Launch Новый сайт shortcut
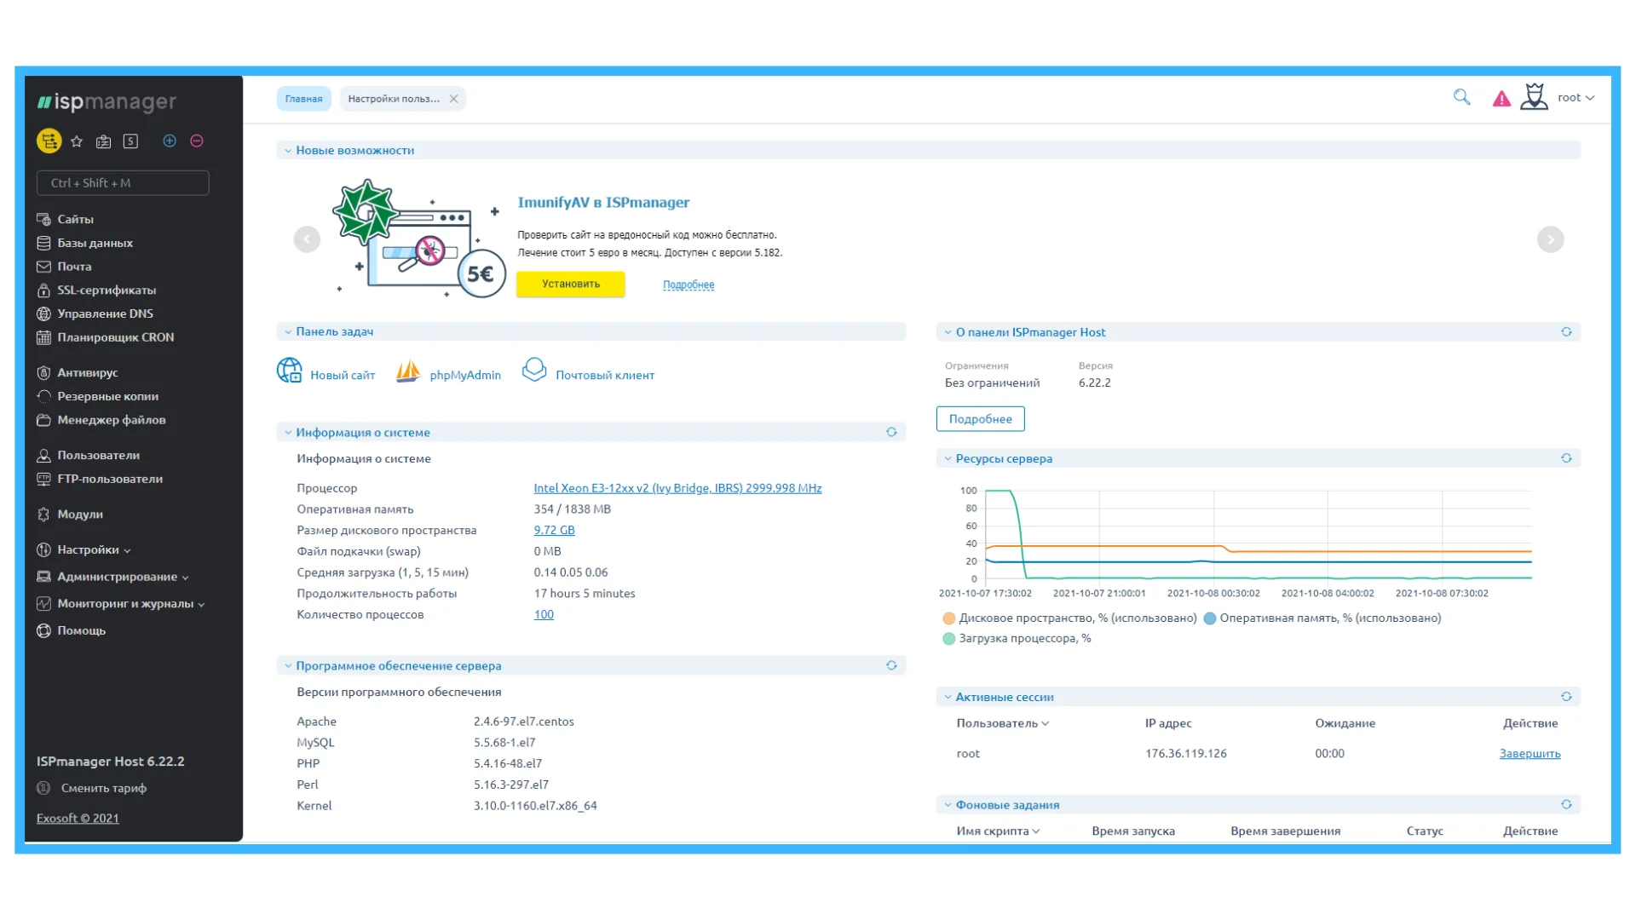This screenshot has width=1636, height=920. tap(326, 372)
